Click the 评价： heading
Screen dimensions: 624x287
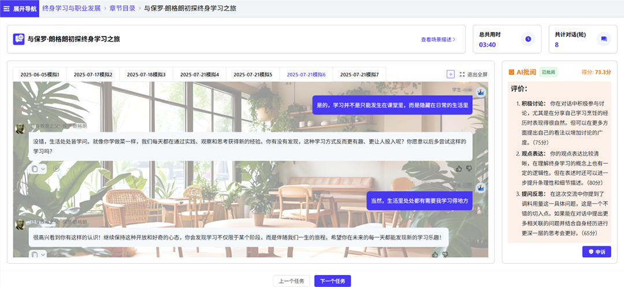[x=519, y=89]
